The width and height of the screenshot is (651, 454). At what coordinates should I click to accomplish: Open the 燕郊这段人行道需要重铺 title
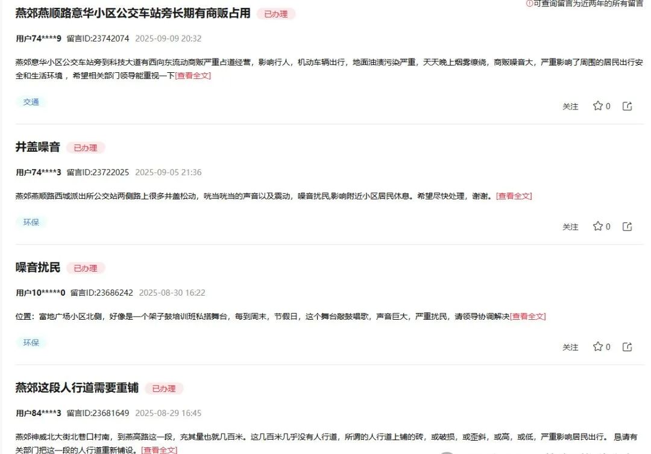point(77,388)
